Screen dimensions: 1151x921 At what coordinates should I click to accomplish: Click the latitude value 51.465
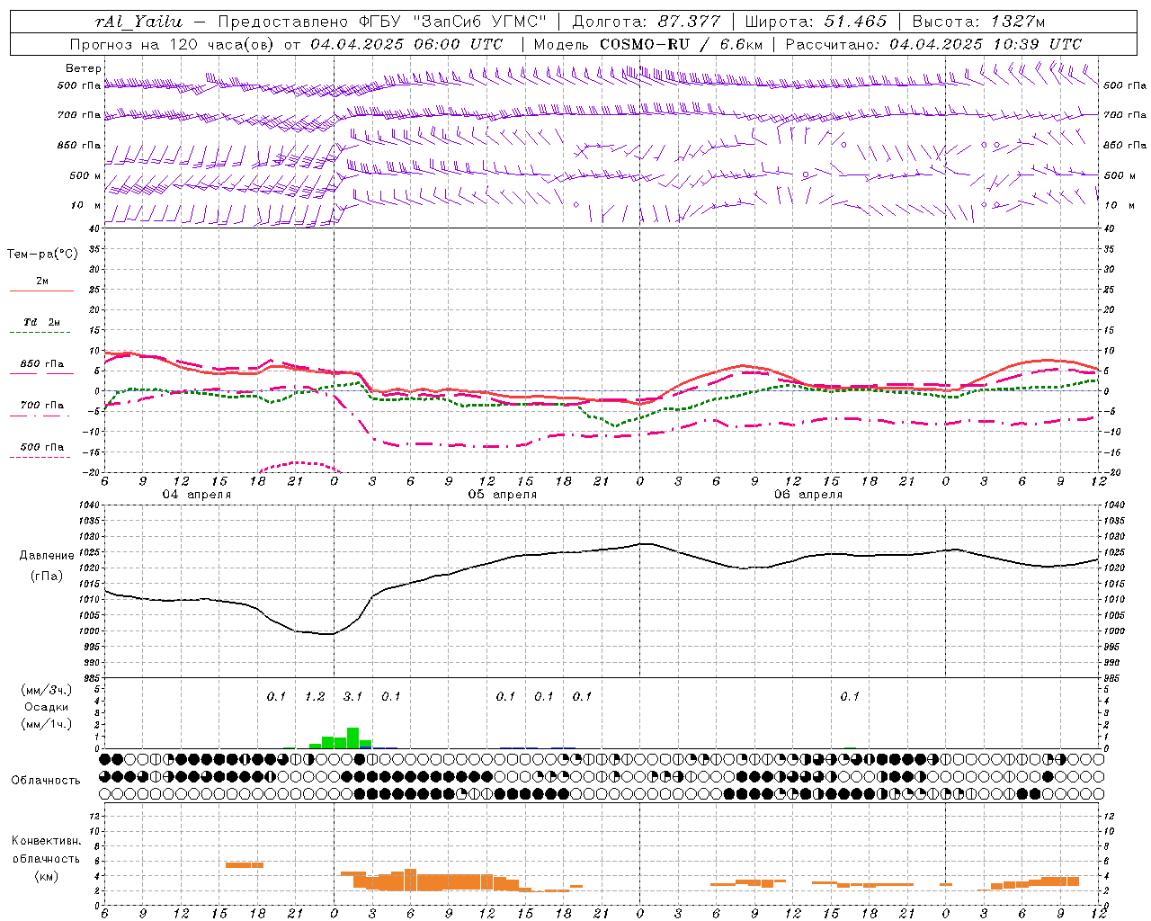click(856, 22)
